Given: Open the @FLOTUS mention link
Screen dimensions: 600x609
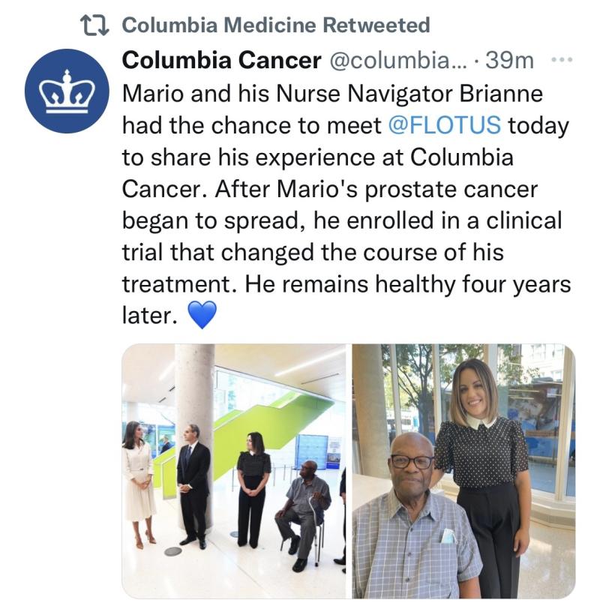Looking at the screenshot, I should 444,125.
